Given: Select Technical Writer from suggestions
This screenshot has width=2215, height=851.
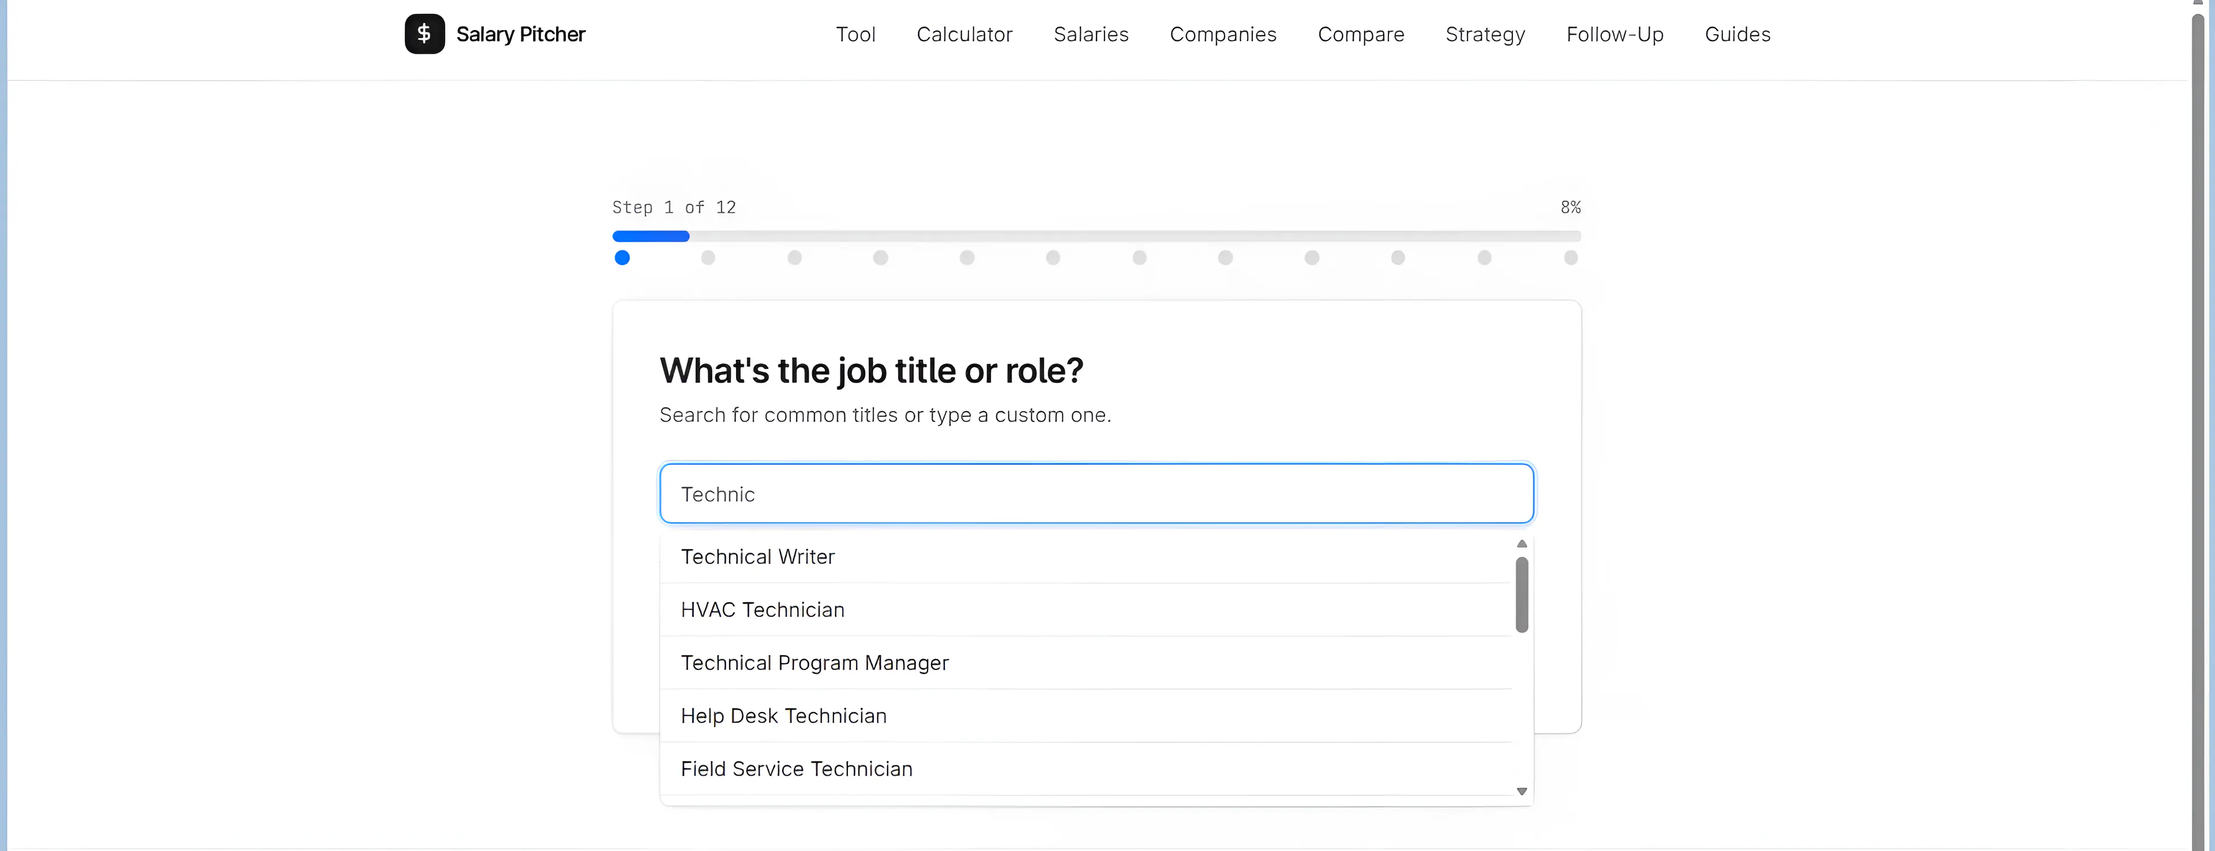Looking at the screenshot, I should (x=1085, y=557).
